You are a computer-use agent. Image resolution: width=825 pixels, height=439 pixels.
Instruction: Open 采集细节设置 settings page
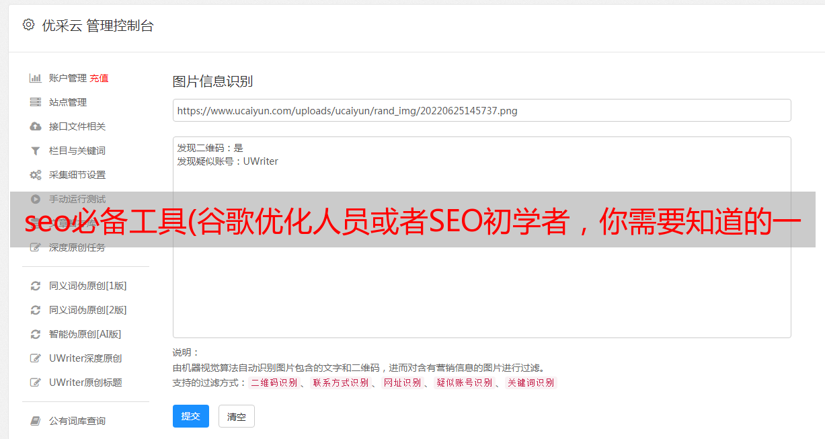point(77,175)
